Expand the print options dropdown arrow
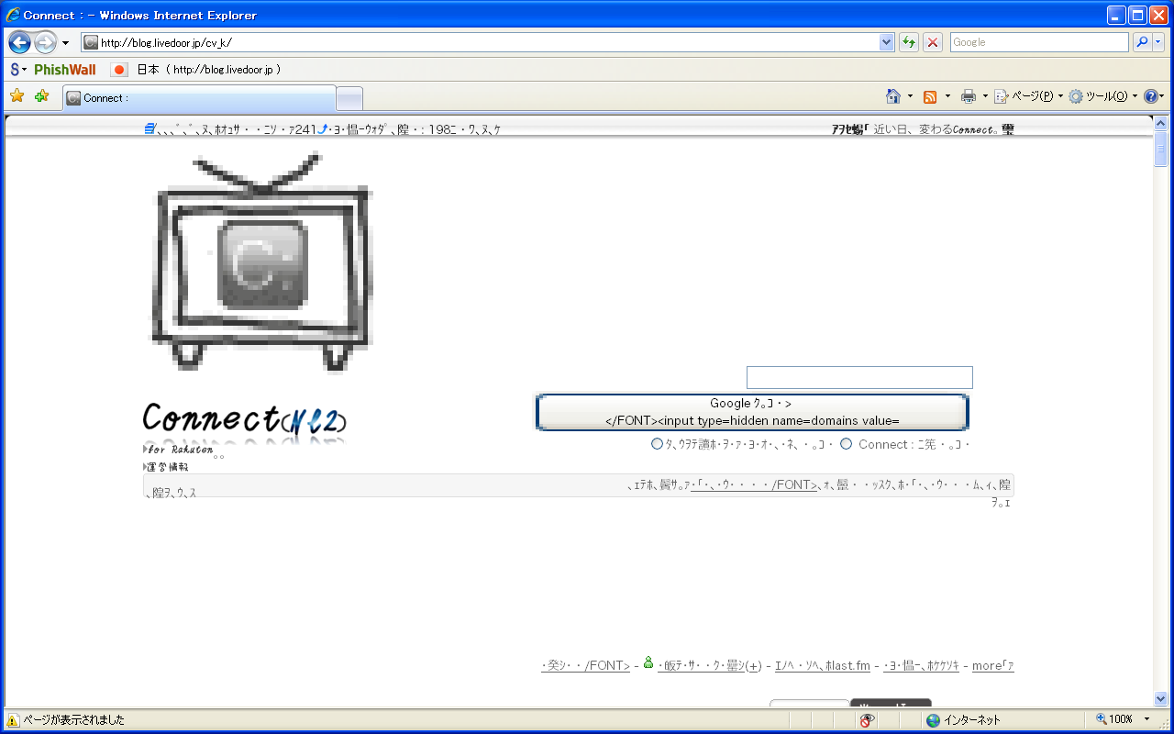This screenshot has width=1174, height=734. tap(985, 96)
